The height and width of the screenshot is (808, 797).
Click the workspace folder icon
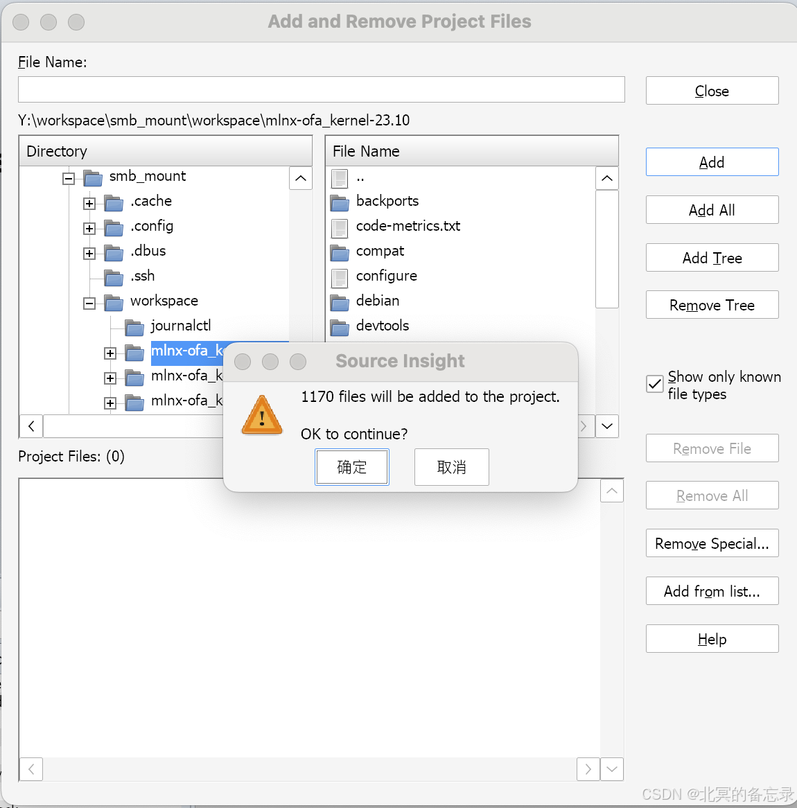coord(114,303)
